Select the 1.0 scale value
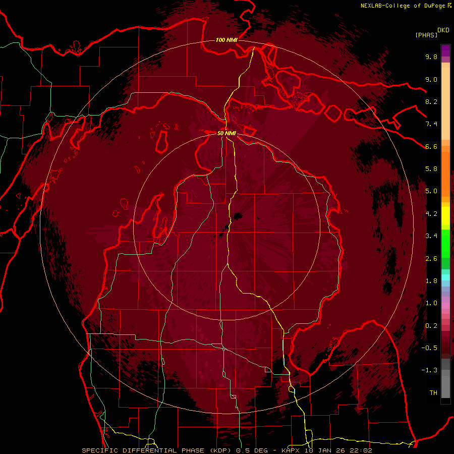The width and height of the screenshot is (454, 454). [431, 303]
